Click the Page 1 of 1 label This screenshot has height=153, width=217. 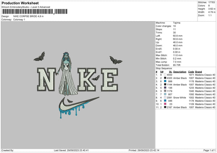click(209, 150)
